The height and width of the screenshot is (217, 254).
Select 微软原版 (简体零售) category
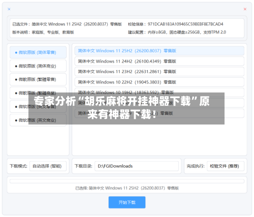[x=38, y=52]
